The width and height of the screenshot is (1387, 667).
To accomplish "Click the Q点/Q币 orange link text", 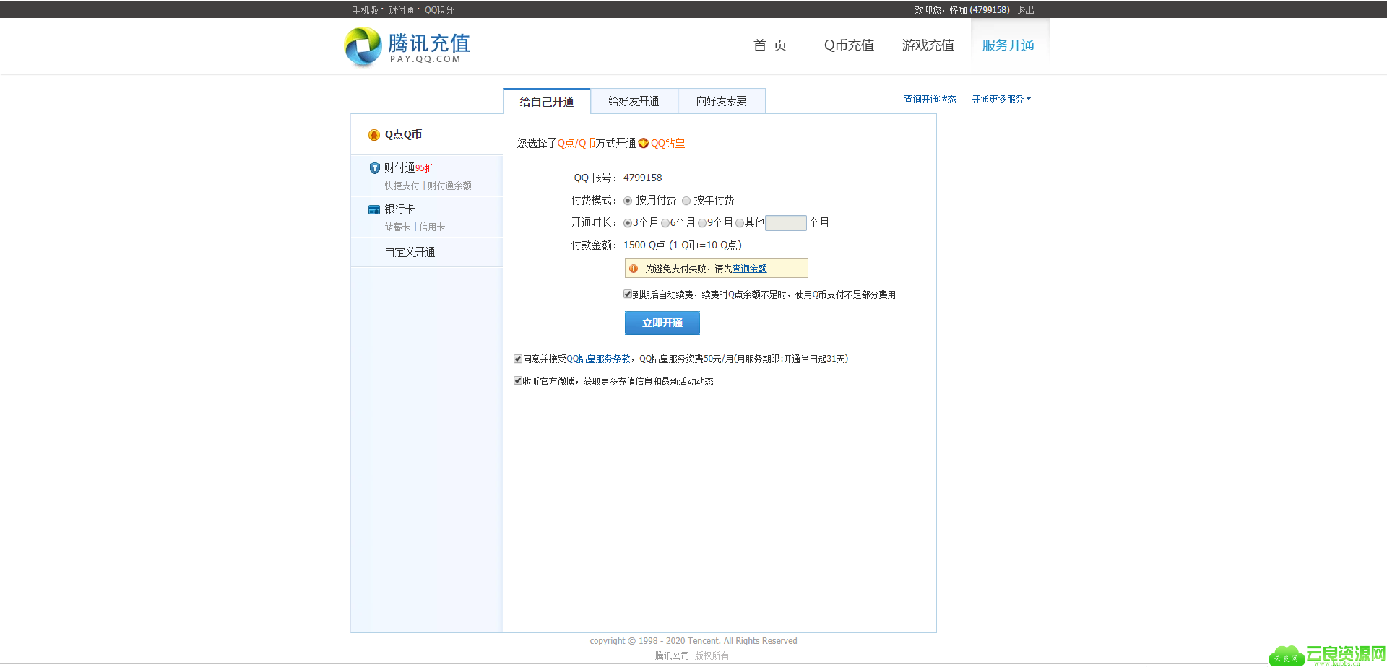I will 576,144.
